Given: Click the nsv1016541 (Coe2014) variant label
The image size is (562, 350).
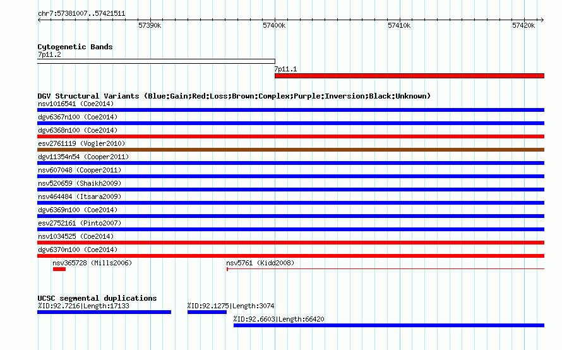Looking at the screenshot, I should (x=76, y=104).
